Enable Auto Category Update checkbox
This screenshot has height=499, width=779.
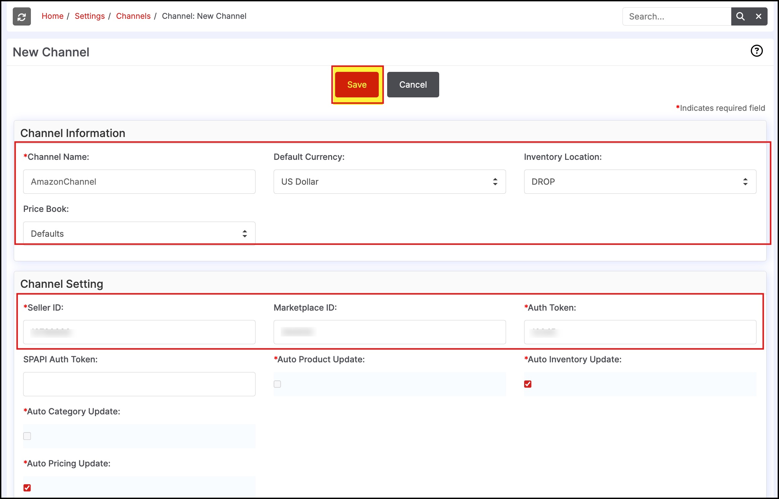tap(27, 436)
